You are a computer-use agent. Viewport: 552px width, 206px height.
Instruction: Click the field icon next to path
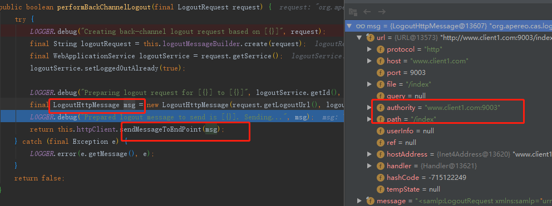381,119
